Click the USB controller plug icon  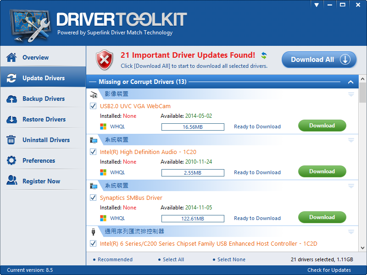94,232
